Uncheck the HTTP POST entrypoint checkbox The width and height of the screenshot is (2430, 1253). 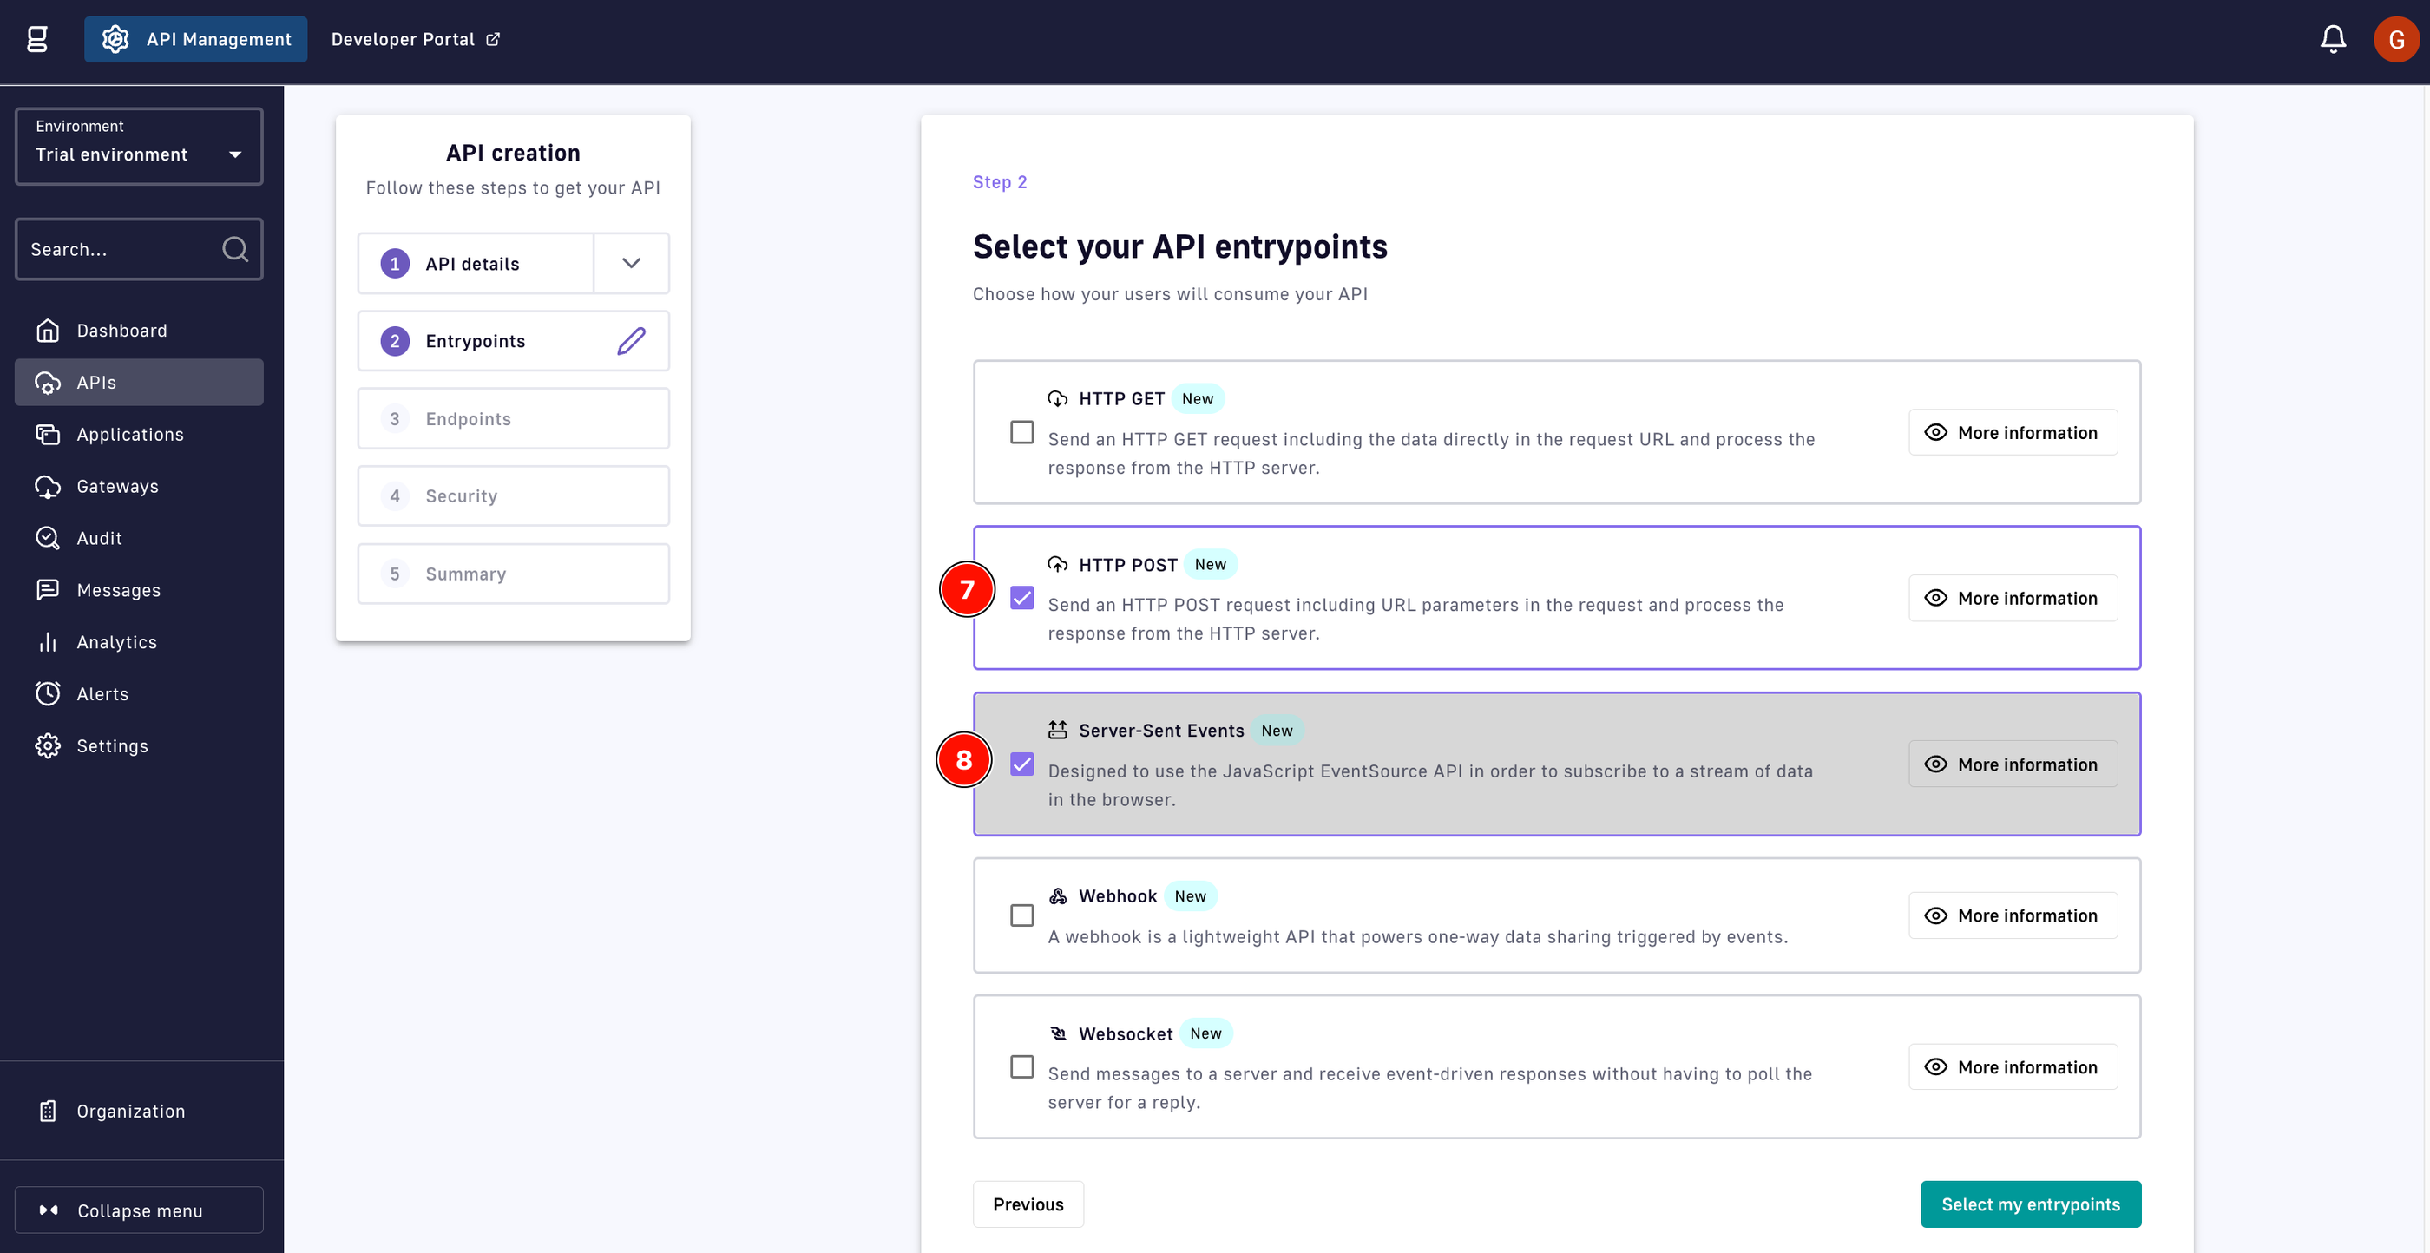coord(1021,598)
